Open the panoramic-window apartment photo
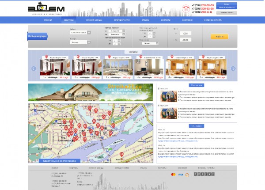 point(118,67)
